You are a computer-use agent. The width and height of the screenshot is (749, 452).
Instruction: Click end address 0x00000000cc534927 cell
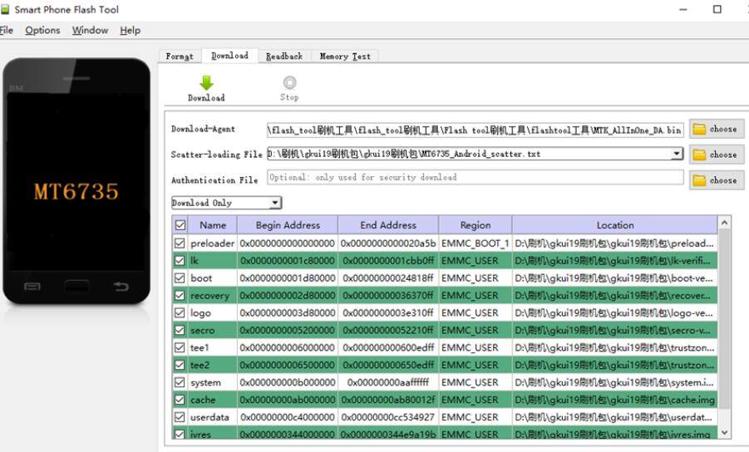click(x=388, y=417)
